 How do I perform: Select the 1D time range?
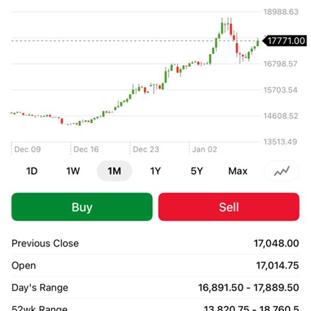(x=32, y=171)
